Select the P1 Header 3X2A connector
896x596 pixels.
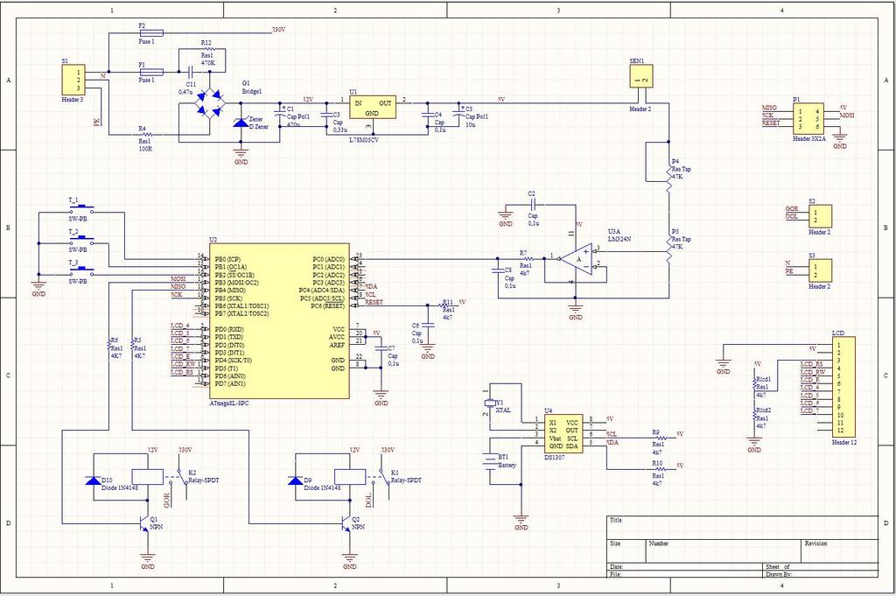tap(808, 119)
